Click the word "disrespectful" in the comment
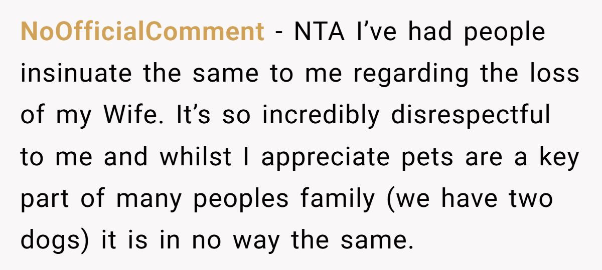602x270 pixels. tap(470, 115)
